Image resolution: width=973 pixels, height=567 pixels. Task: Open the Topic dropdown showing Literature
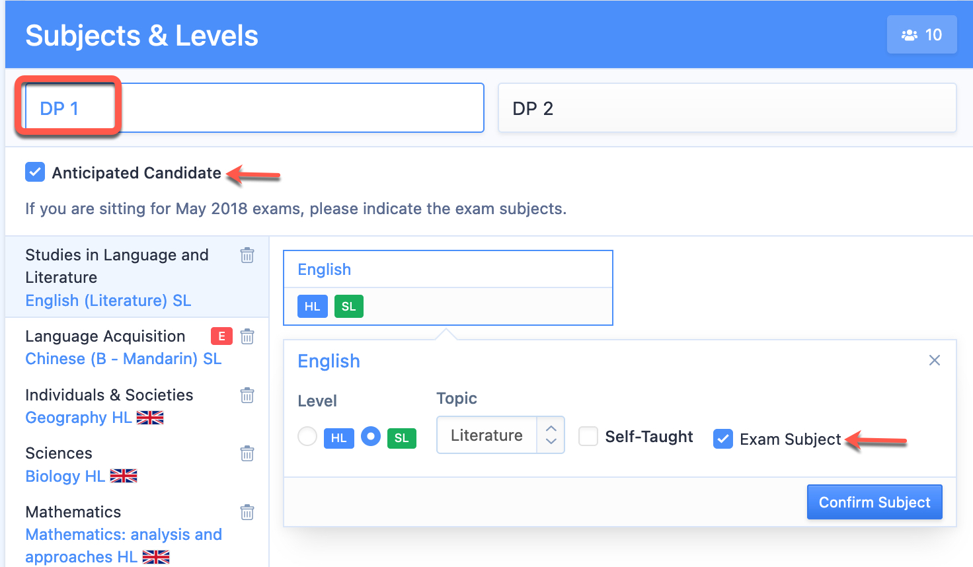click(500, 435)
